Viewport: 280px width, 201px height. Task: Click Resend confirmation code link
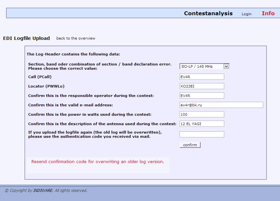(98, 161)
